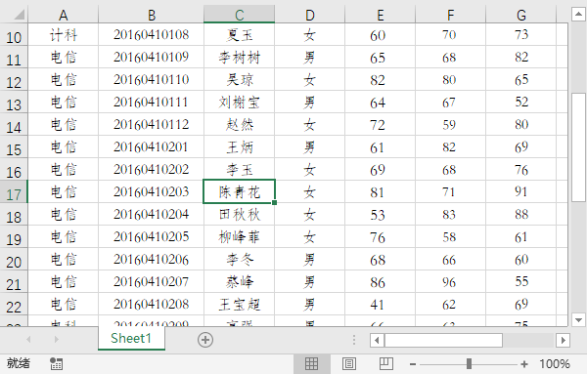The height and width of the screenshot is (374, 587).
Task: Click the horizontal scrollbar thumb
Action: point(443,341)
